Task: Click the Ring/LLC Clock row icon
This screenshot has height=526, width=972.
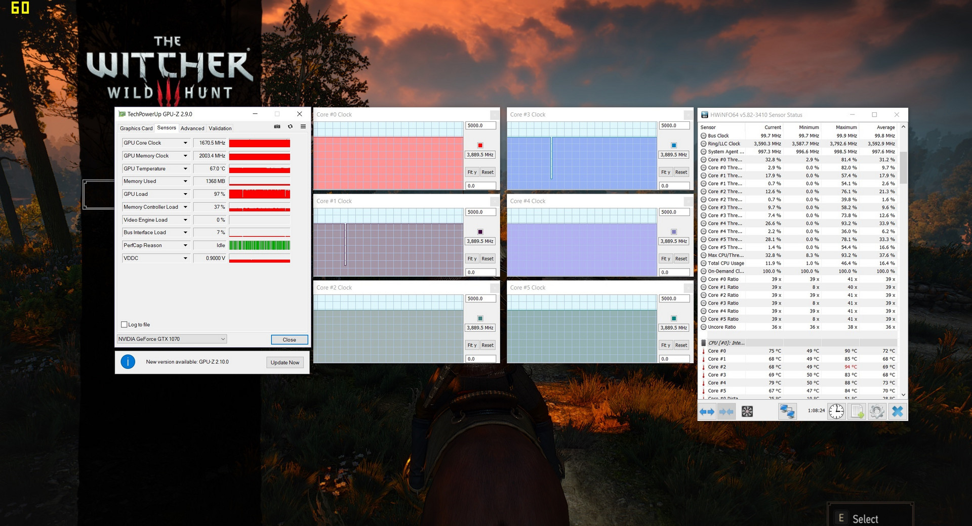Action: click(x=703, y=144)
